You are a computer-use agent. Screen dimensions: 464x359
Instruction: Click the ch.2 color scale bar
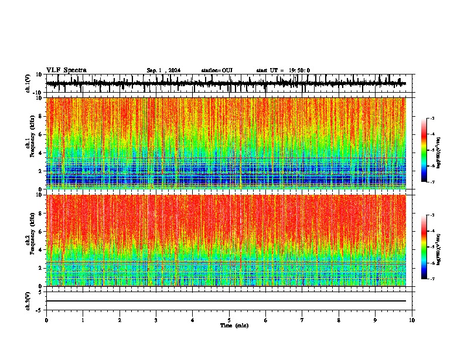click(x=424, y=247)
